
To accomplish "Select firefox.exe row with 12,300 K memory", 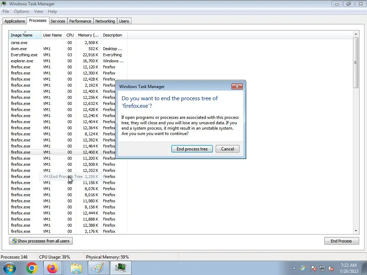I will (x=68, y=73).
